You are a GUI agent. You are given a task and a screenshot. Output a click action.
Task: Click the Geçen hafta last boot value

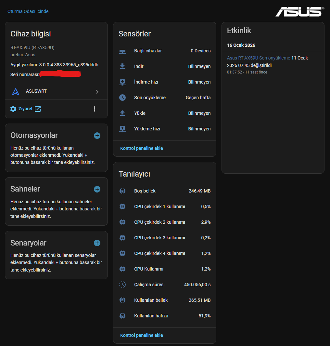coord(198,98)
